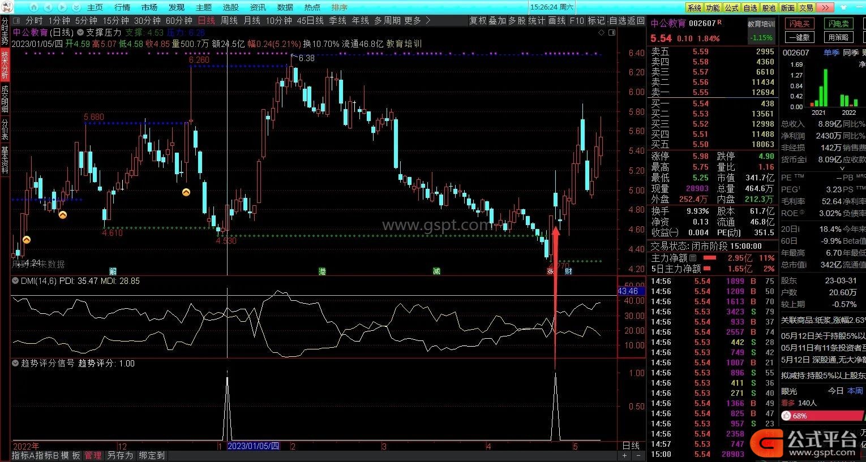Select the 日线 period tab
Image resolution: width=866 pixels, height=462 pixels.
click(x=207, y=20)
